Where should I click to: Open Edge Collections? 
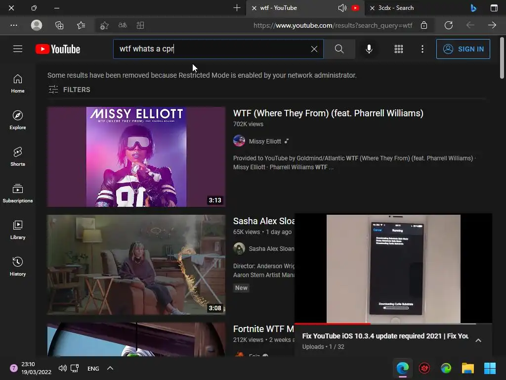(59, 25)
